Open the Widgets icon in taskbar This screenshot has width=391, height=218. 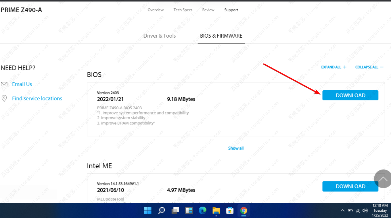[x=189, y=211]
